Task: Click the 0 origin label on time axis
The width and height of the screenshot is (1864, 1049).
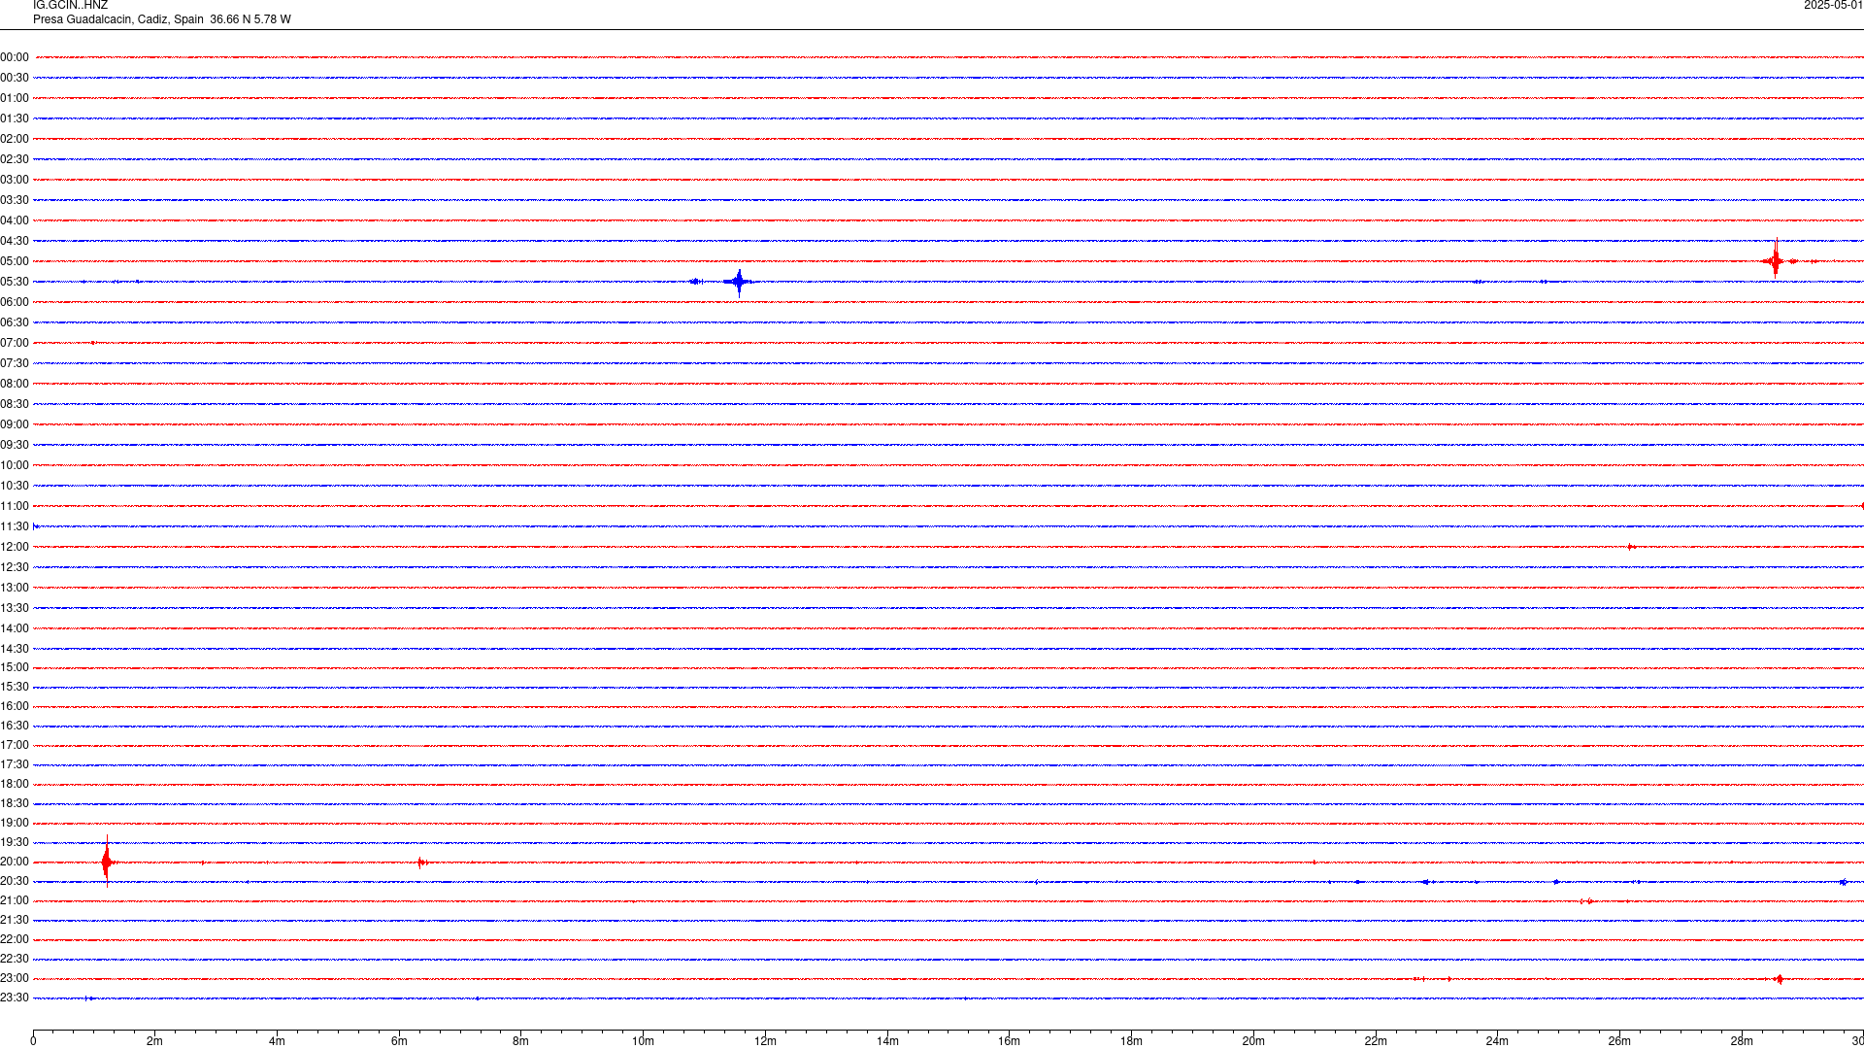Action: pyautogui.click(x=33, y=1041)
